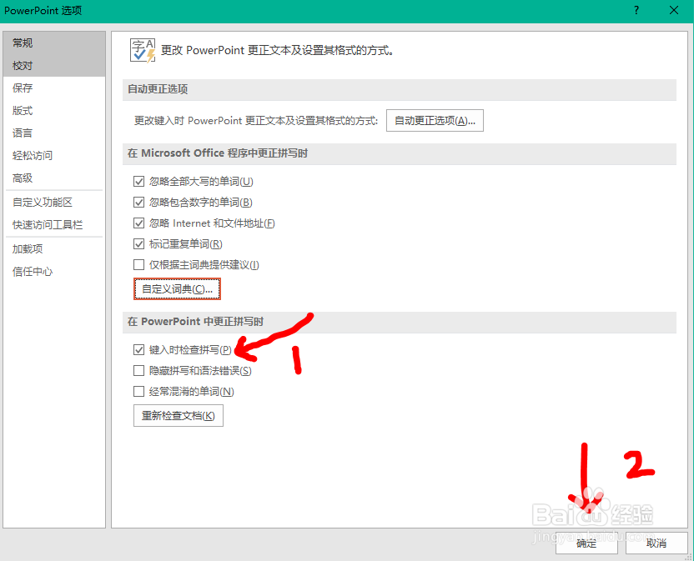Screen dimensions: 694x561
Task: Toggle 标记重复单词 checkbox
Action: click(139, 243)
